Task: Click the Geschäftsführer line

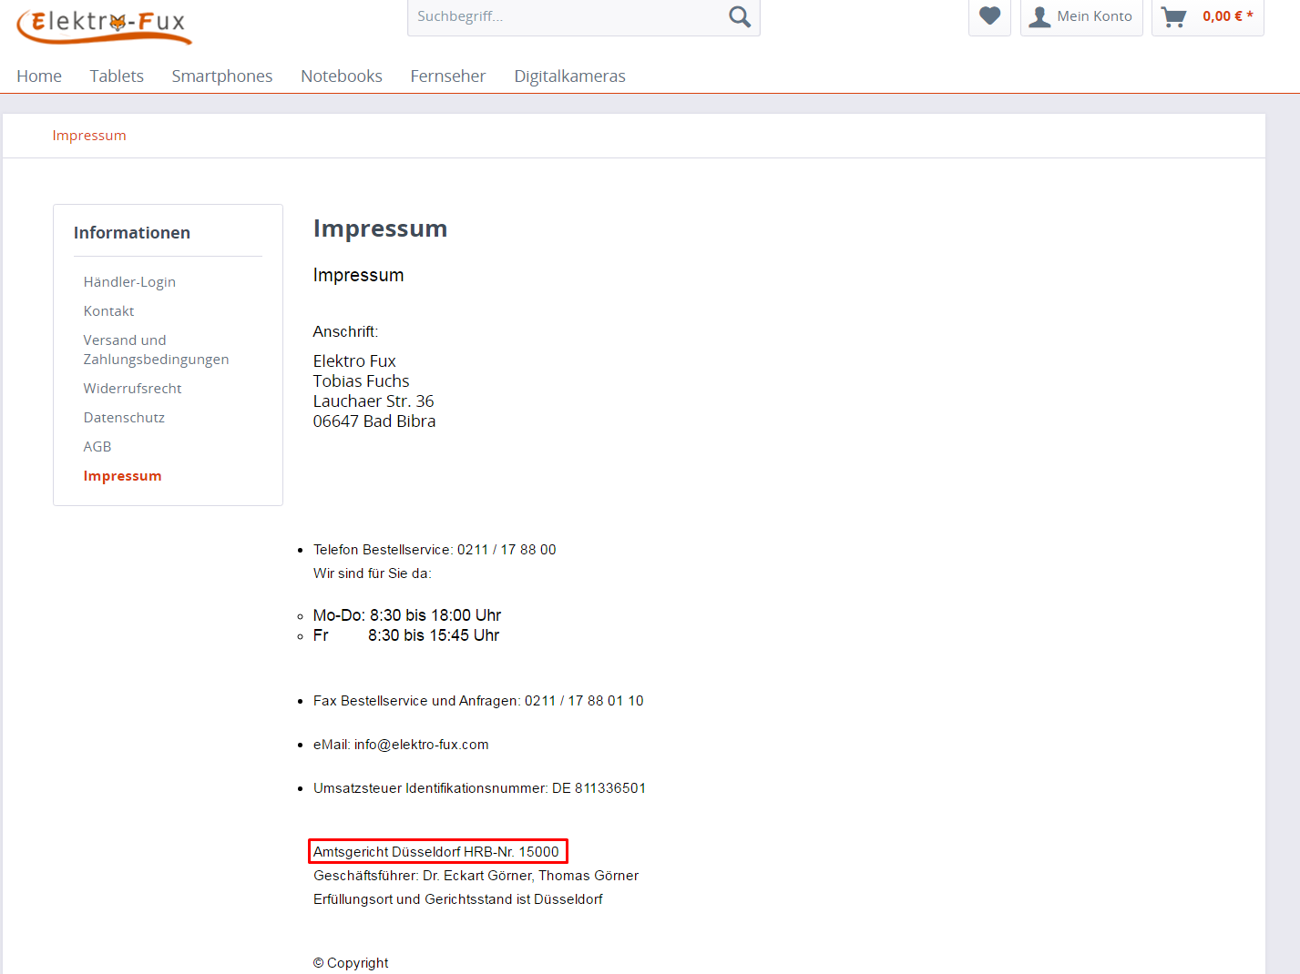Action: (x=476, y=876)
